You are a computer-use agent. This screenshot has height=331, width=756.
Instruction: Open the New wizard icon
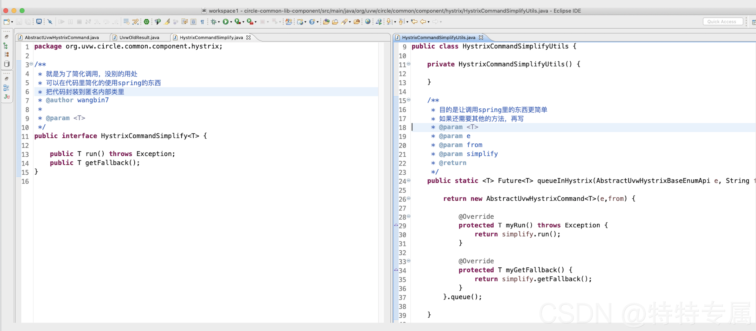tap(6, 22)
